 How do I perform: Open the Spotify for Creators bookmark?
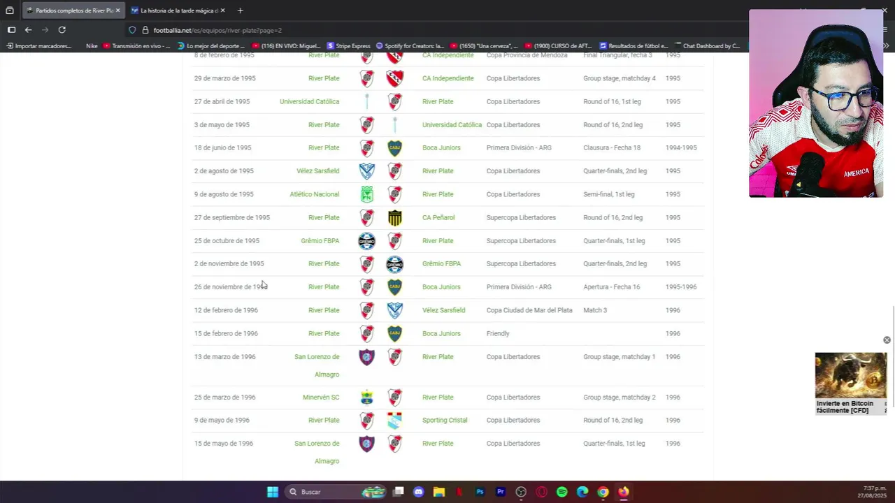pyautogui.click(x=410, y=46)
